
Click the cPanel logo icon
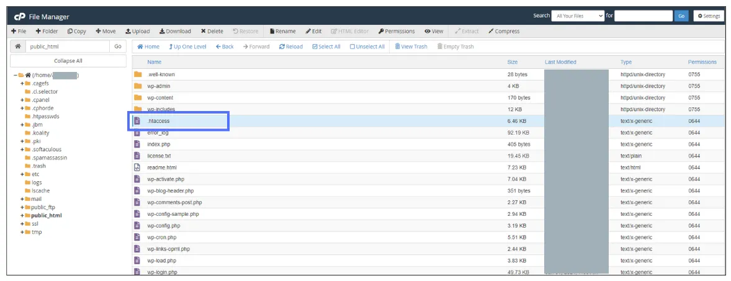20,17
